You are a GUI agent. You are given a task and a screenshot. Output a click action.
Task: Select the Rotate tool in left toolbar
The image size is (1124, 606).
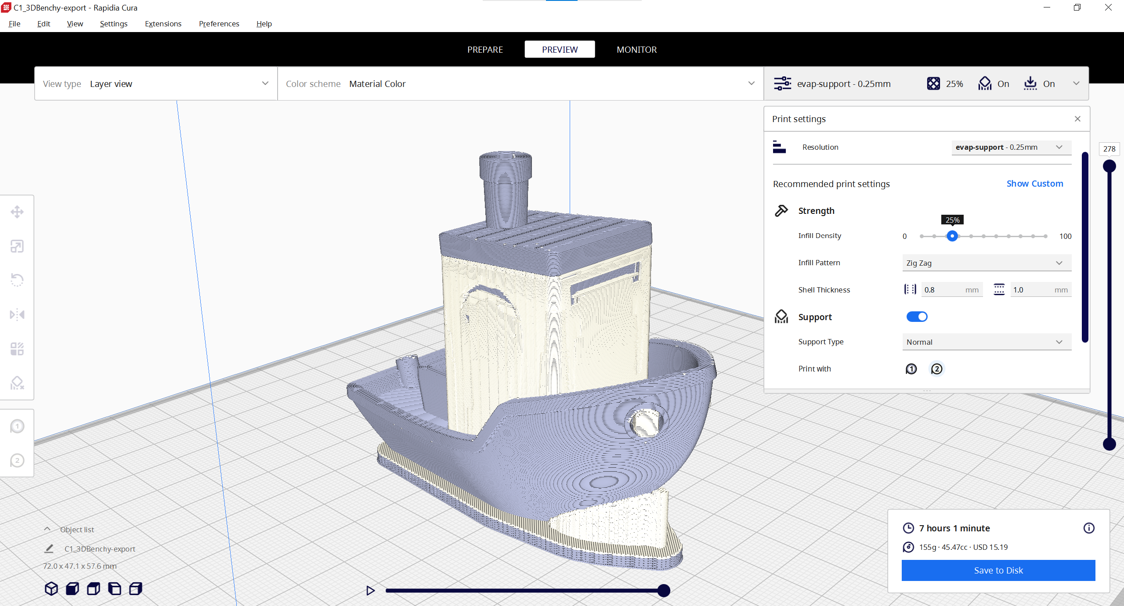[17, 280]
